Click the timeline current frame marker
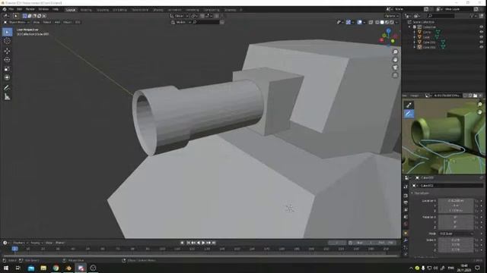Image resolution: width=487 pixels, height=273 pixels. point(14,249)
